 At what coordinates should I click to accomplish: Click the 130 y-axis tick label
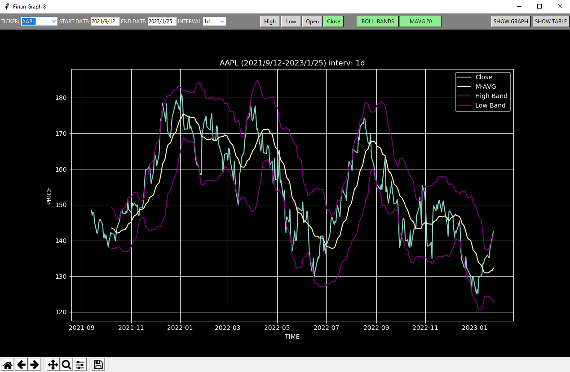(62, 277)
